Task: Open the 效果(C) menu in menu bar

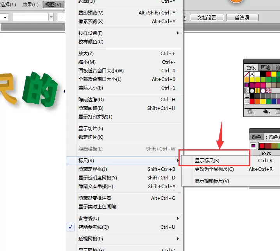Action: point(30,4)
